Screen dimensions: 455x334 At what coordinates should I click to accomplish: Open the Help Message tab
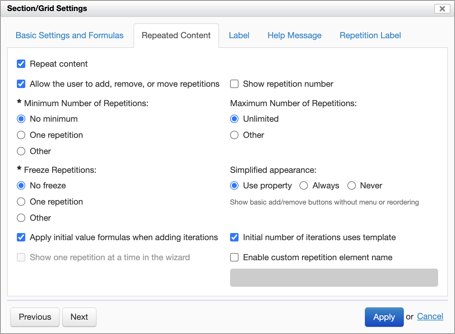294,35
